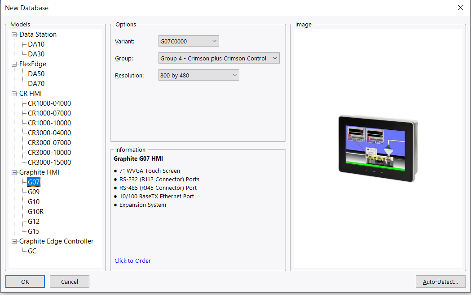Select the G12 model
Image resolution: width=471 pixels, height=295 pixels.
tap(34, 222)
